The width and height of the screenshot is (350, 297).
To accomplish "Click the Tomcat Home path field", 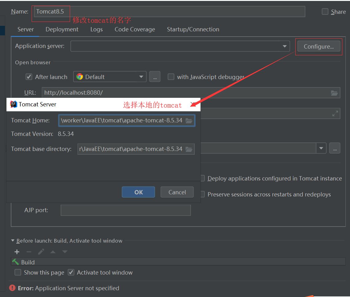I will click(127, 121).
